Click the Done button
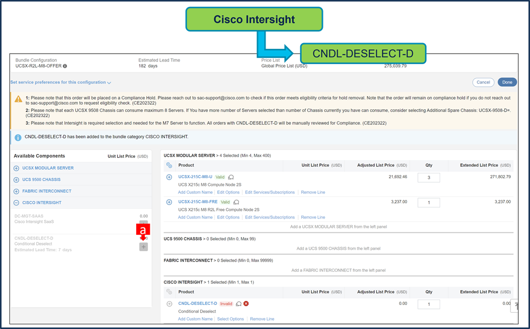 pos(507,82)
